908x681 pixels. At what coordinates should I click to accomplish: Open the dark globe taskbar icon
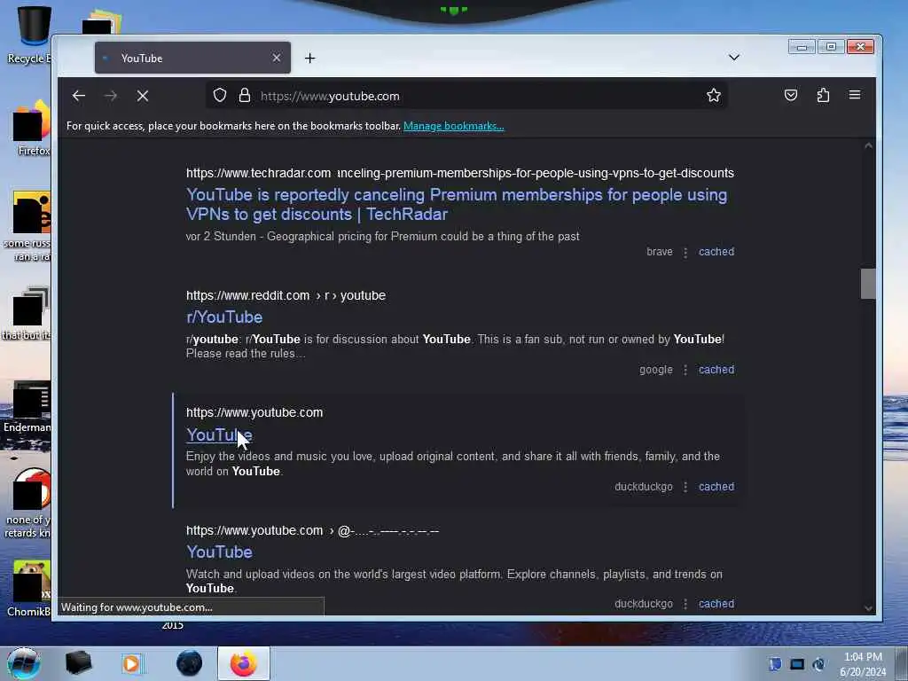[x=190, y=663]
